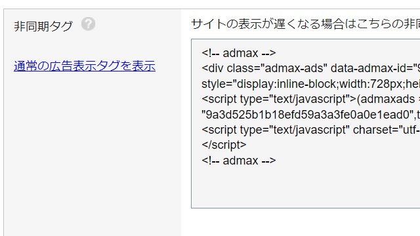The width and height of the screenshot is (420, 236).
Task: Click the div class="admax-ads" code line
Action: [310, 68]
